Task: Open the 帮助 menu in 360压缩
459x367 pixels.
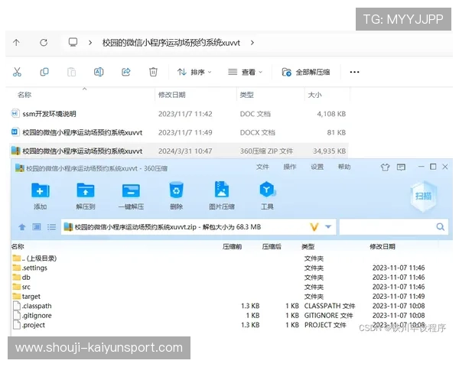Action: [344, 167]
